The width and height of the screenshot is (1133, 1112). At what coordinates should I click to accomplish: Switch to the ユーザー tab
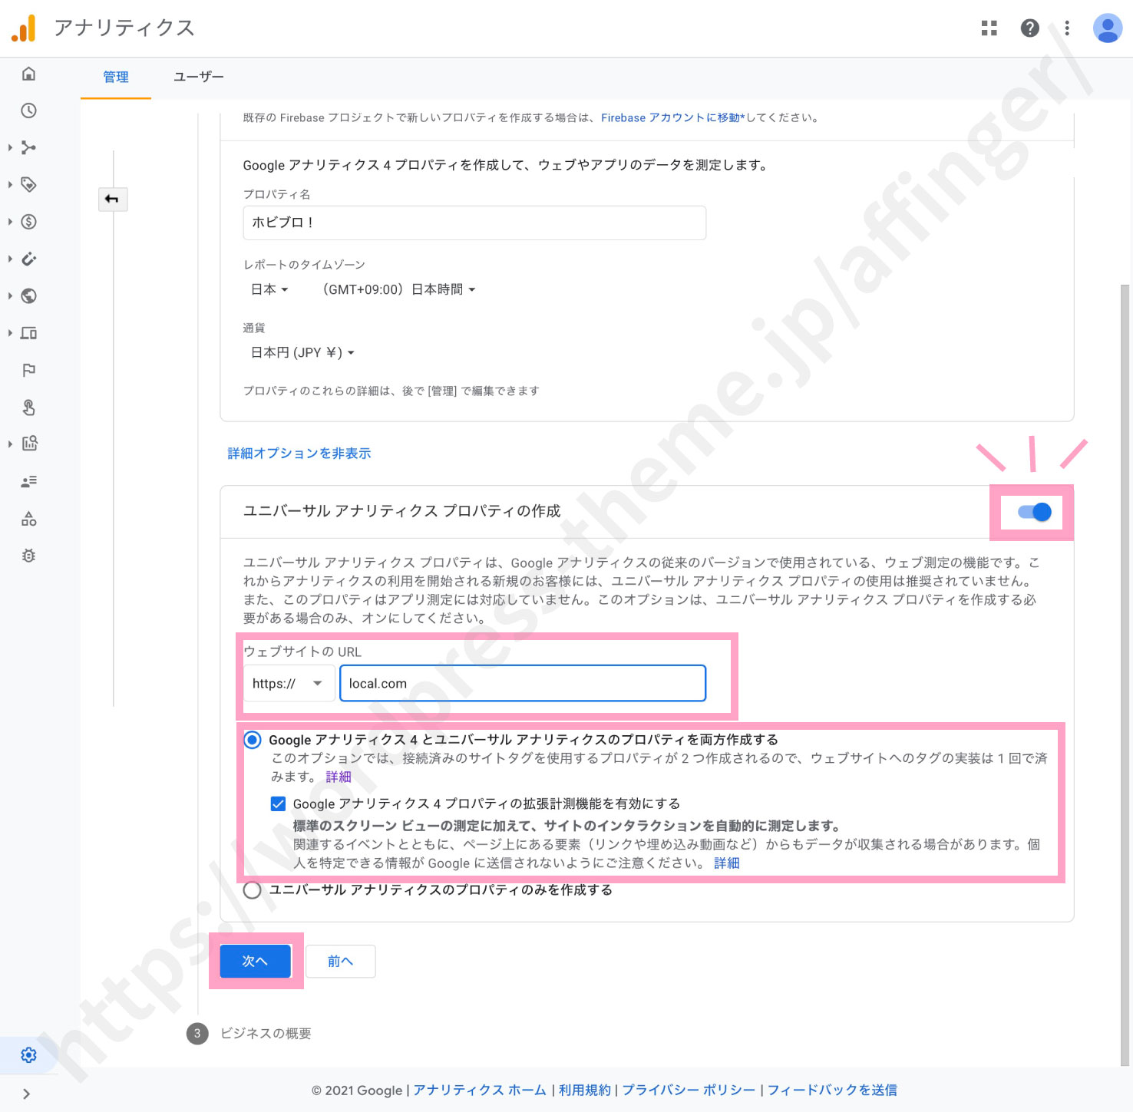tap(199, 78)
